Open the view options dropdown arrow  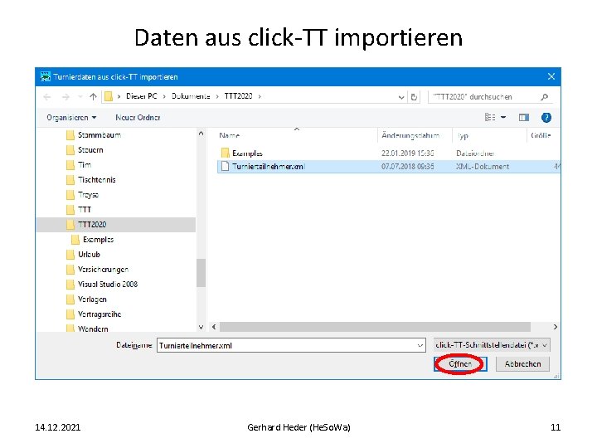point(503,117)
